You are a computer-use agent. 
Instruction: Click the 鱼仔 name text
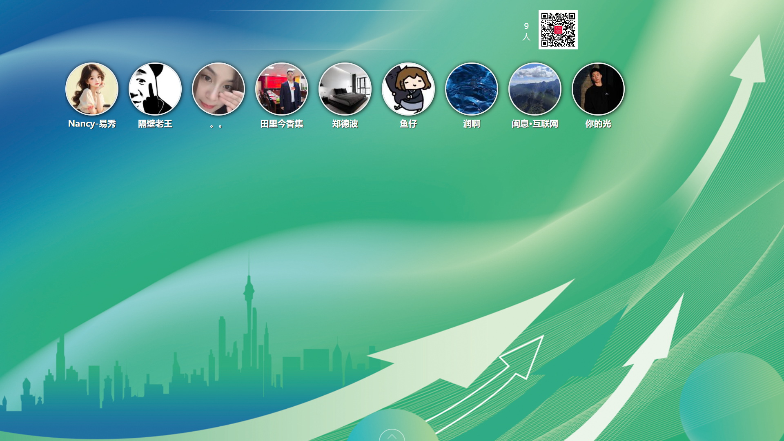pyautogui.click(x=408, y=124)
